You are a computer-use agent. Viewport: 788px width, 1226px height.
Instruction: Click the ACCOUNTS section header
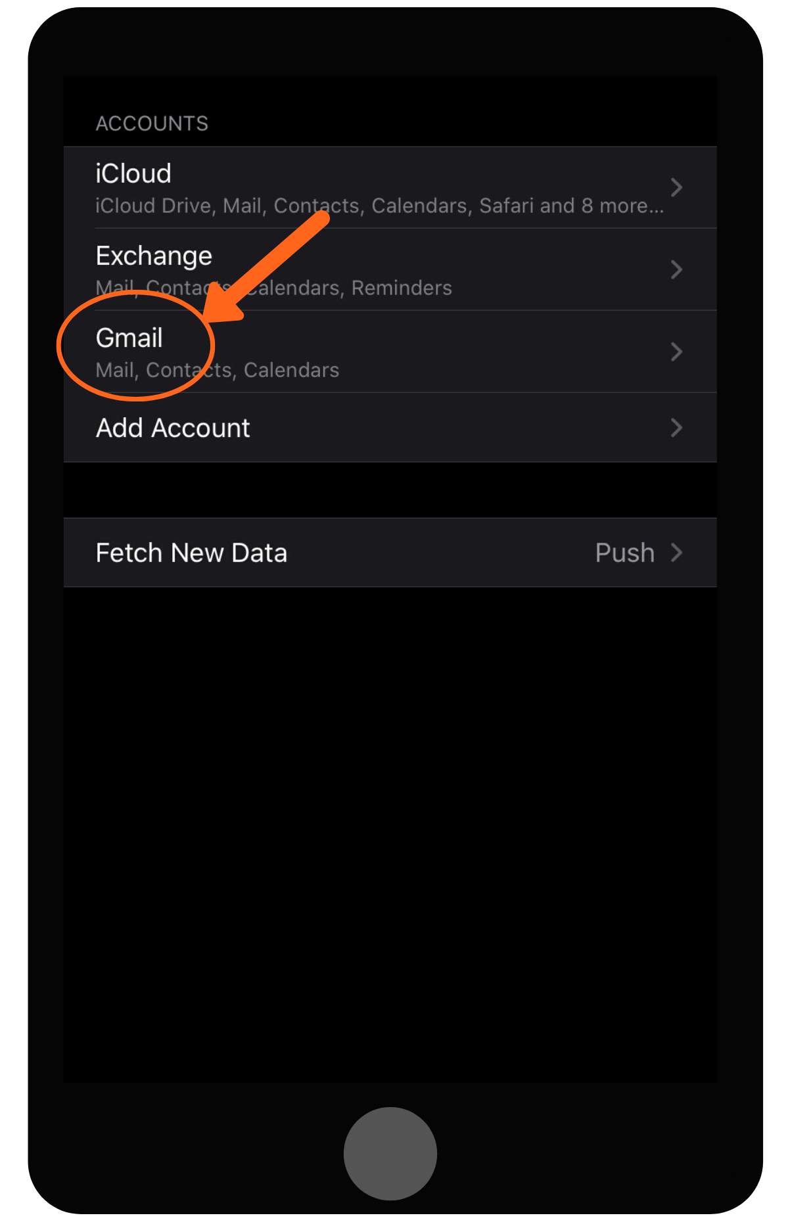(152, 124)
